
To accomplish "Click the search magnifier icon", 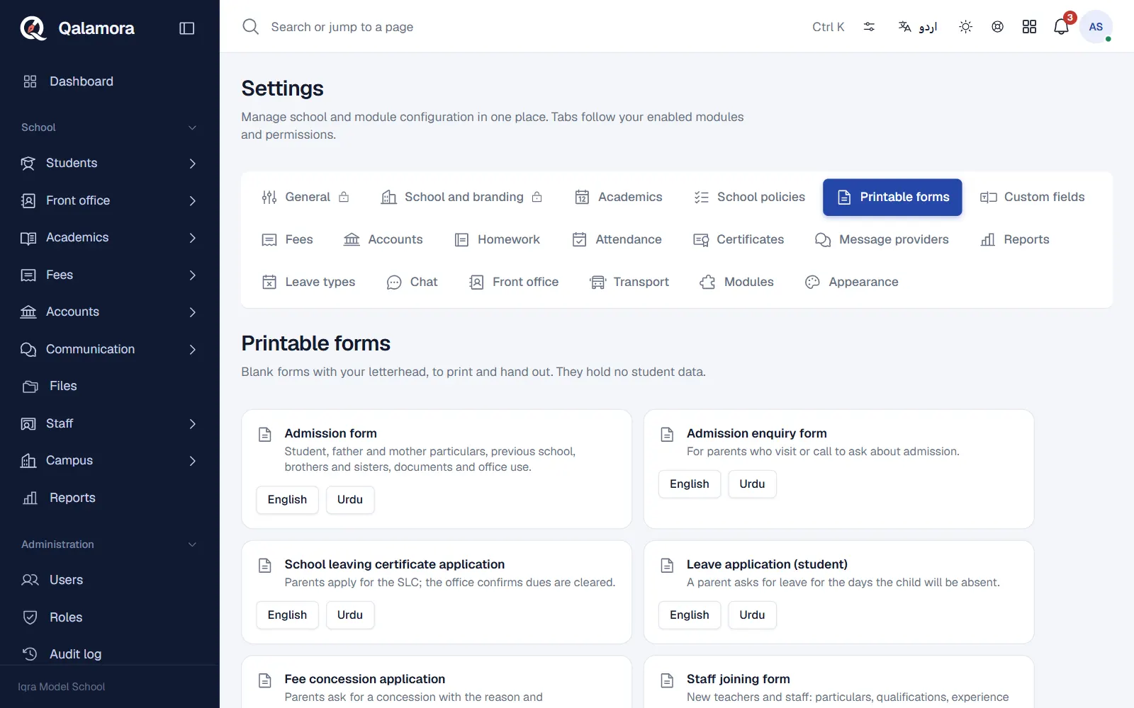I will 250,27.
